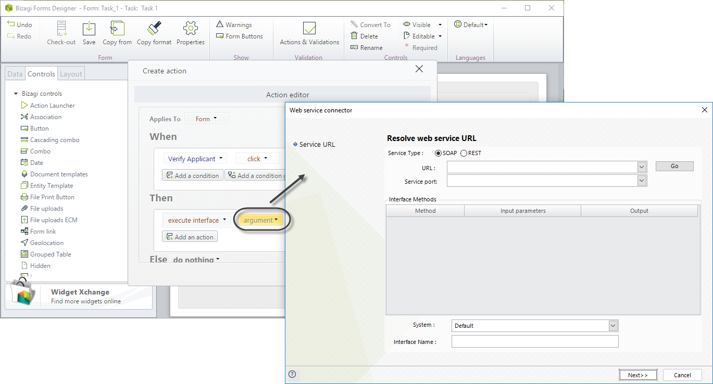The width and height of the screenshot is (713, 384).
Task: Open help in Web service connector
Action: (x=292, y=374)
